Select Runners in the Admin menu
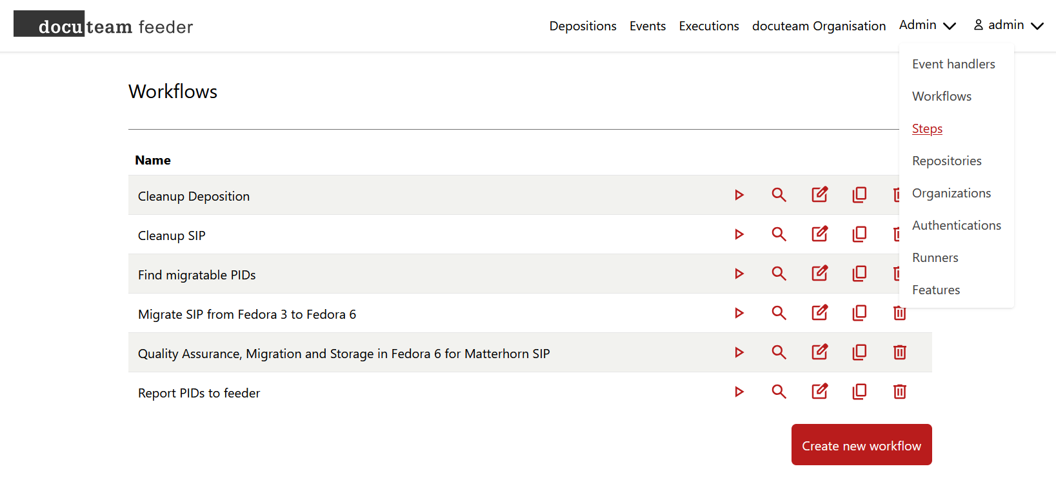This screenshot has width=1056, height=482. coord(935,257)
